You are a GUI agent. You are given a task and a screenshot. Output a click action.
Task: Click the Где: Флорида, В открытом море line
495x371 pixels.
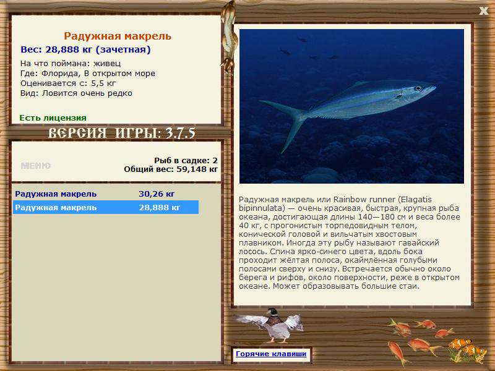tap(88, 74)
